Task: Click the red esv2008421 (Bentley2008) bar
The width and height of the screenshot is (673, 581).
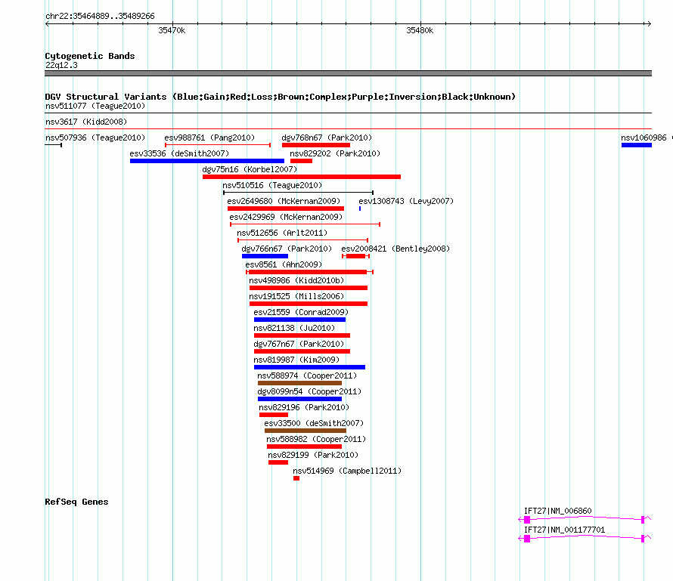Action: pyautogui.click(x=356, y=256)
